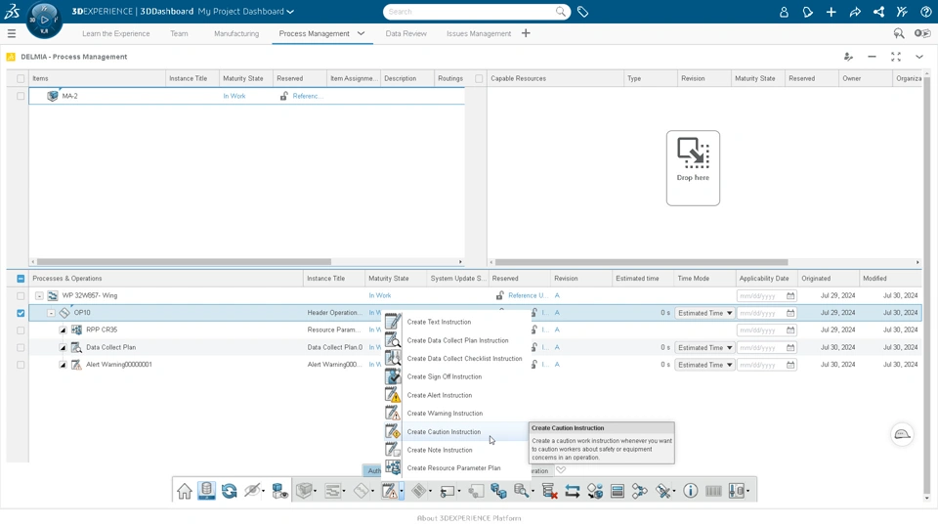Expand the Data Collect Plan tree node
938x528 pixels.
pyautogui.click(x=63, y=347)
